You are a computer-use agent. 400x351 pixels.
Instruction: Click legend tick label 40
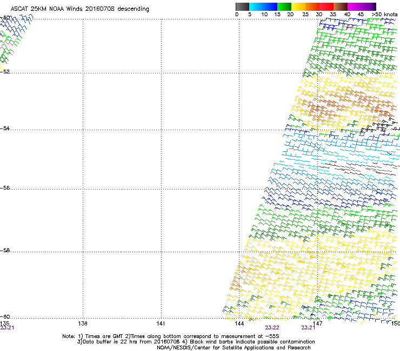[x=347, y=15]
